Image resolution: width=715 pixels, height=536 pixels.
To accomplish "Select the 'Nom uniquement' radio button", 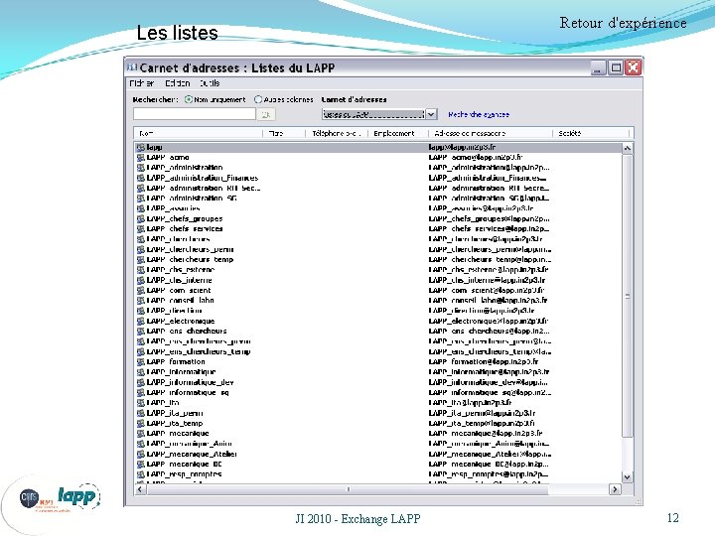I will pyautogui.click(x=189, y=99).
